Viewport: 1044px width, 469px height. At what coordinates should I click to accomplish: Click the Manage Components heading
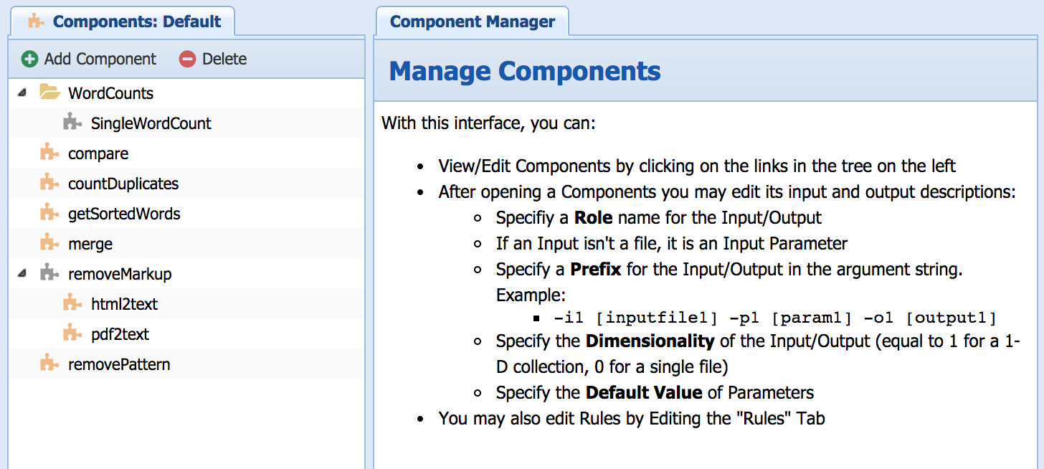pyautogui.click(x=524, y=72)
